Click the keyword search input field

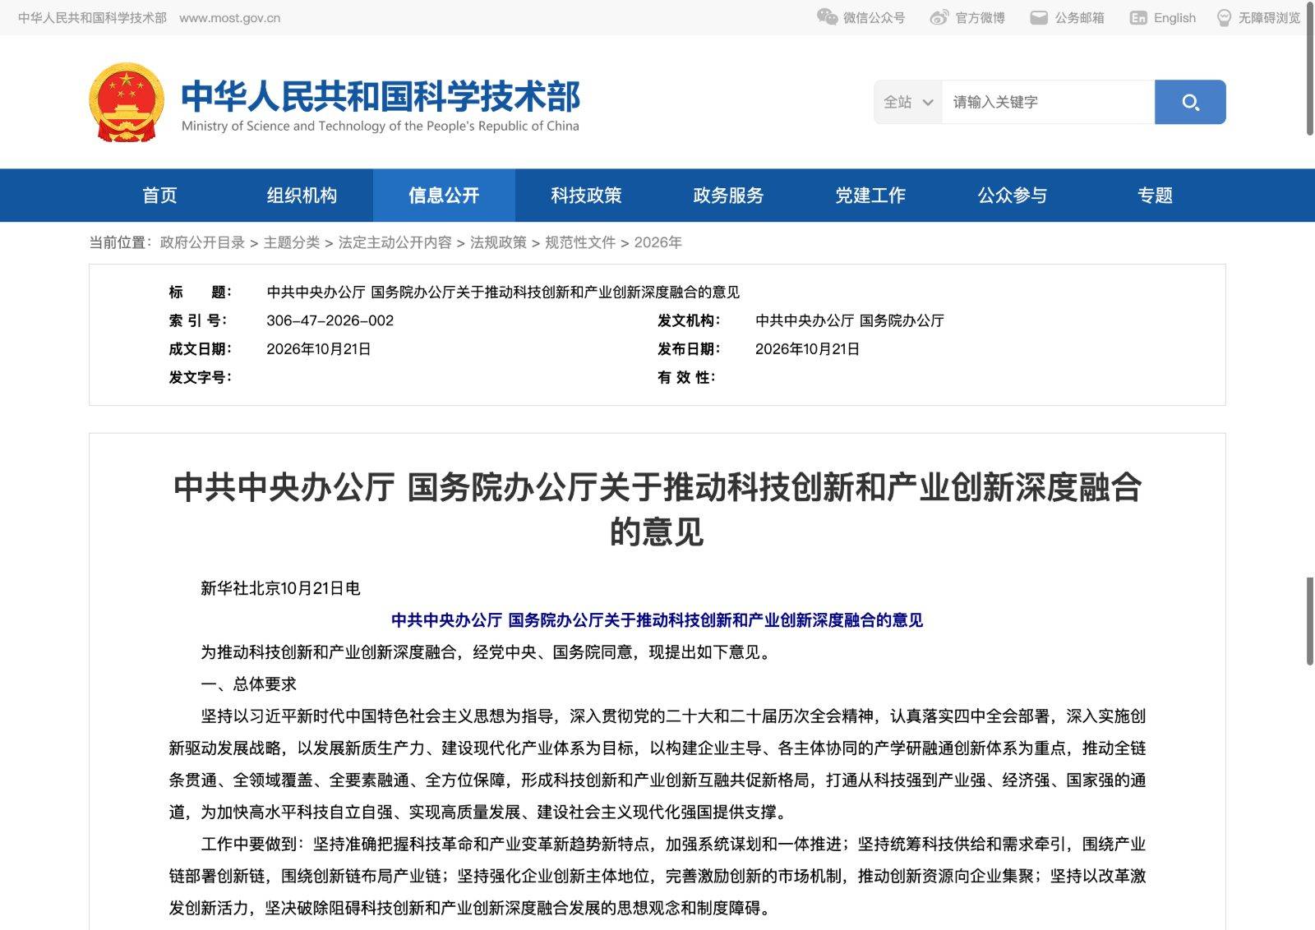click(x=1048, y=102)
